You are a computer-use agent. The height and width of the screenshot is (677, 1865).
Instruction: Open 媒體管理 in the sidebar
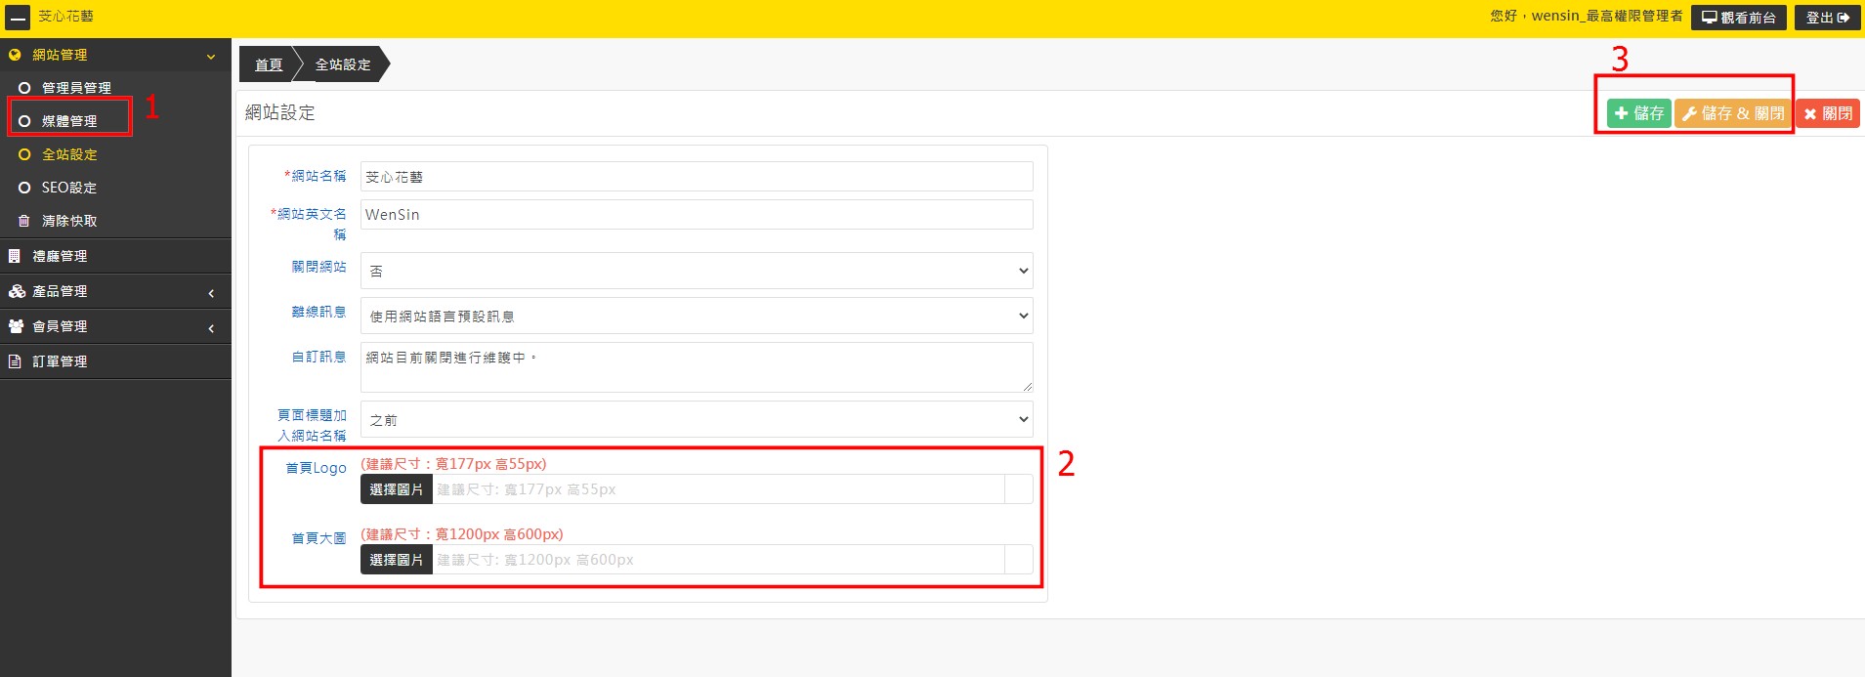[x=69, y=121]
